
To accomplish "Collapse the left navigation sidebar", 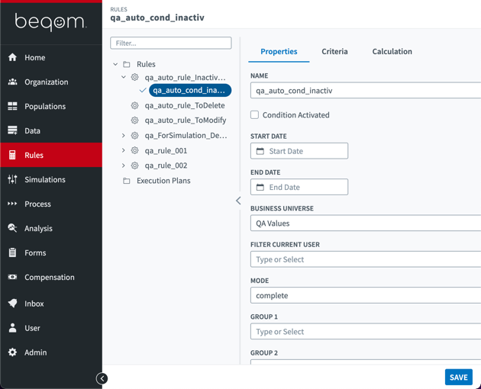I will (x=102, y=378).
